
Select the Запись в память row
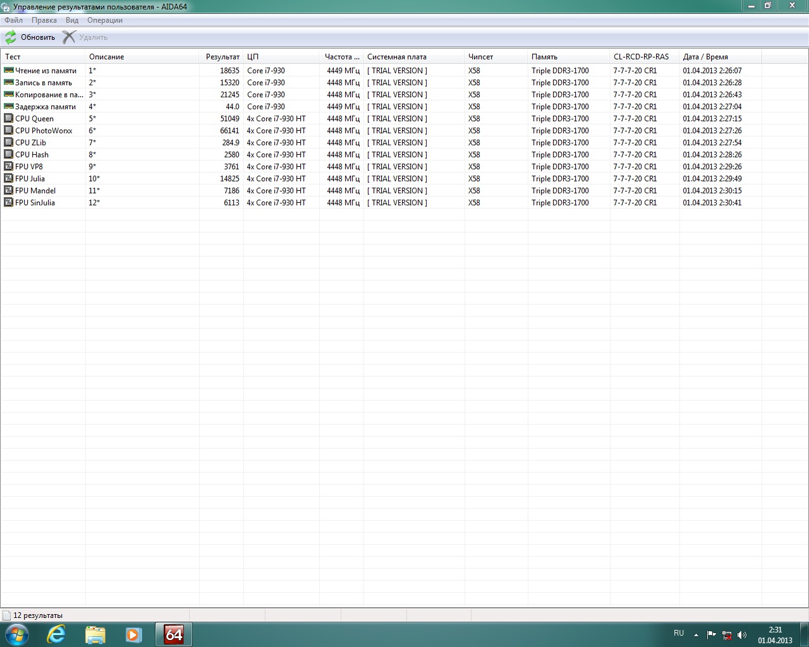pyautogui.click(x=382, y=83)
